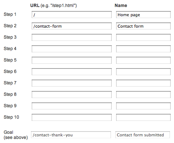
Task: Click the empty Step 3 URL field
Action: click(x=72, y=38)
